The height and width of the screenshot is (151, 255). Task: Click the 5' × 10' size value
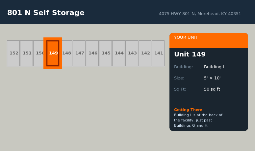point(212,78)
